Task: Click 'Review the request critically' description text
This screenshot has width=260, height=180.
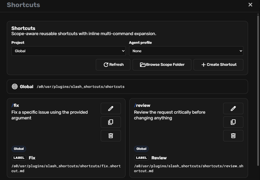Action: (170, 115)
